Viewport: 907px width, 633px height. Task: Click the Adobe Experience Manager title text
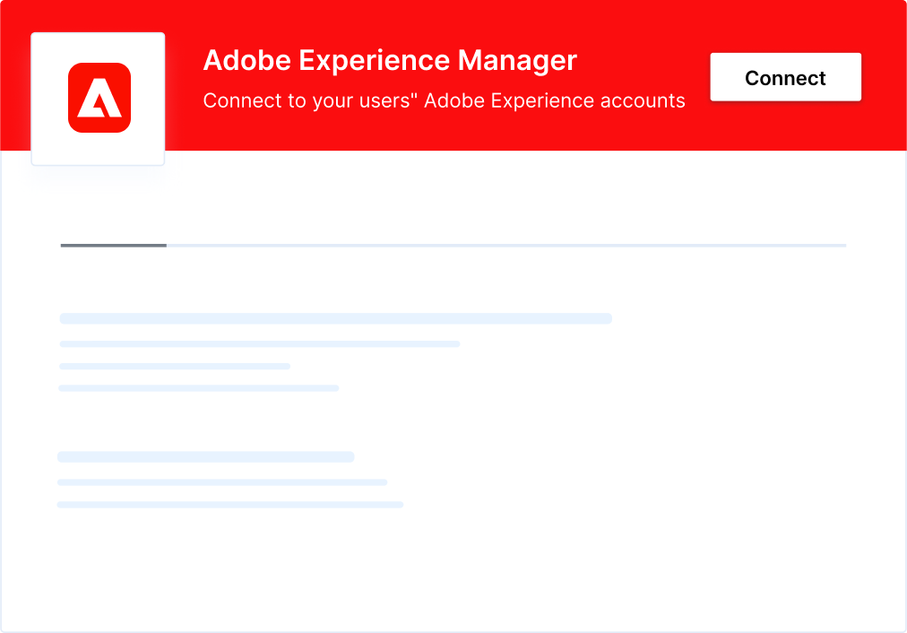[x=390, y=61]
